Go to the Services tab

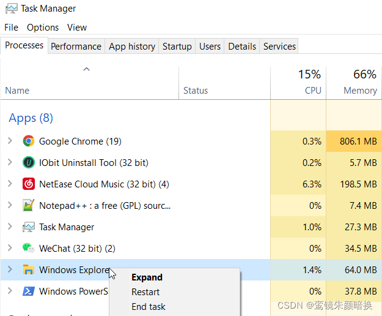click(279, 47)
